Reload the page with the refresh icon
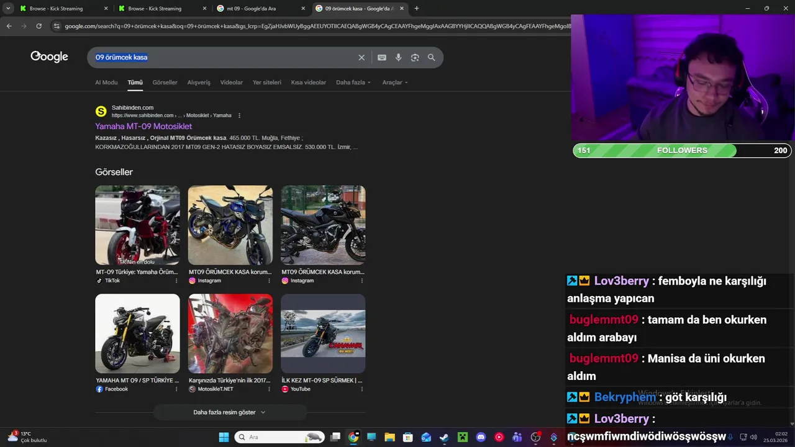 (x=39, y=26)
